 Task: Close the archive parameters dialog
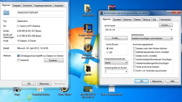tap(176, 12)
